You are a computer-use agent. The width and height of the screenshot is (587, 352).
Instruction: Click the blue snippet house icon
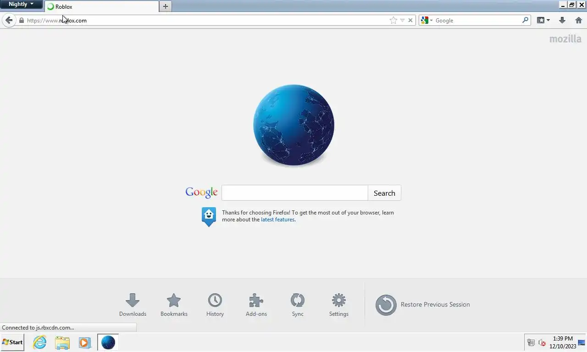[209, 217]
